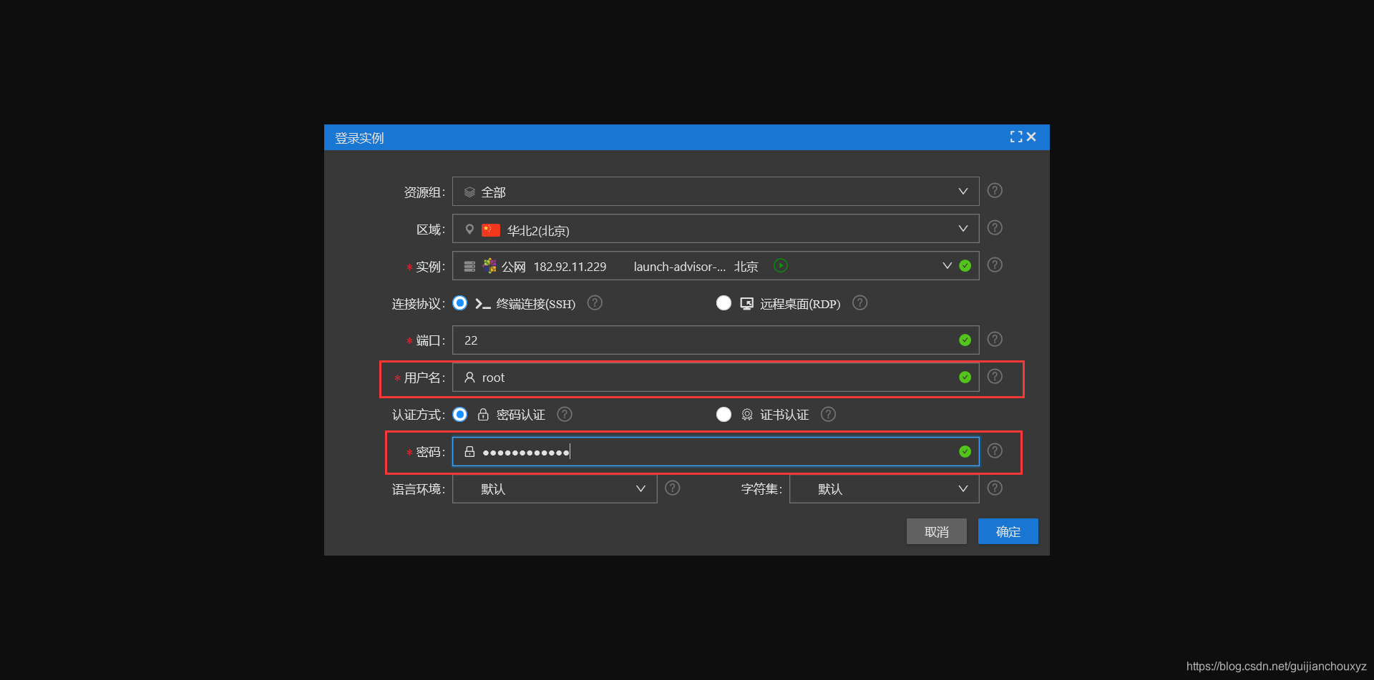
Task: Click the terminal icon for SSH
Action: (483, 303)
